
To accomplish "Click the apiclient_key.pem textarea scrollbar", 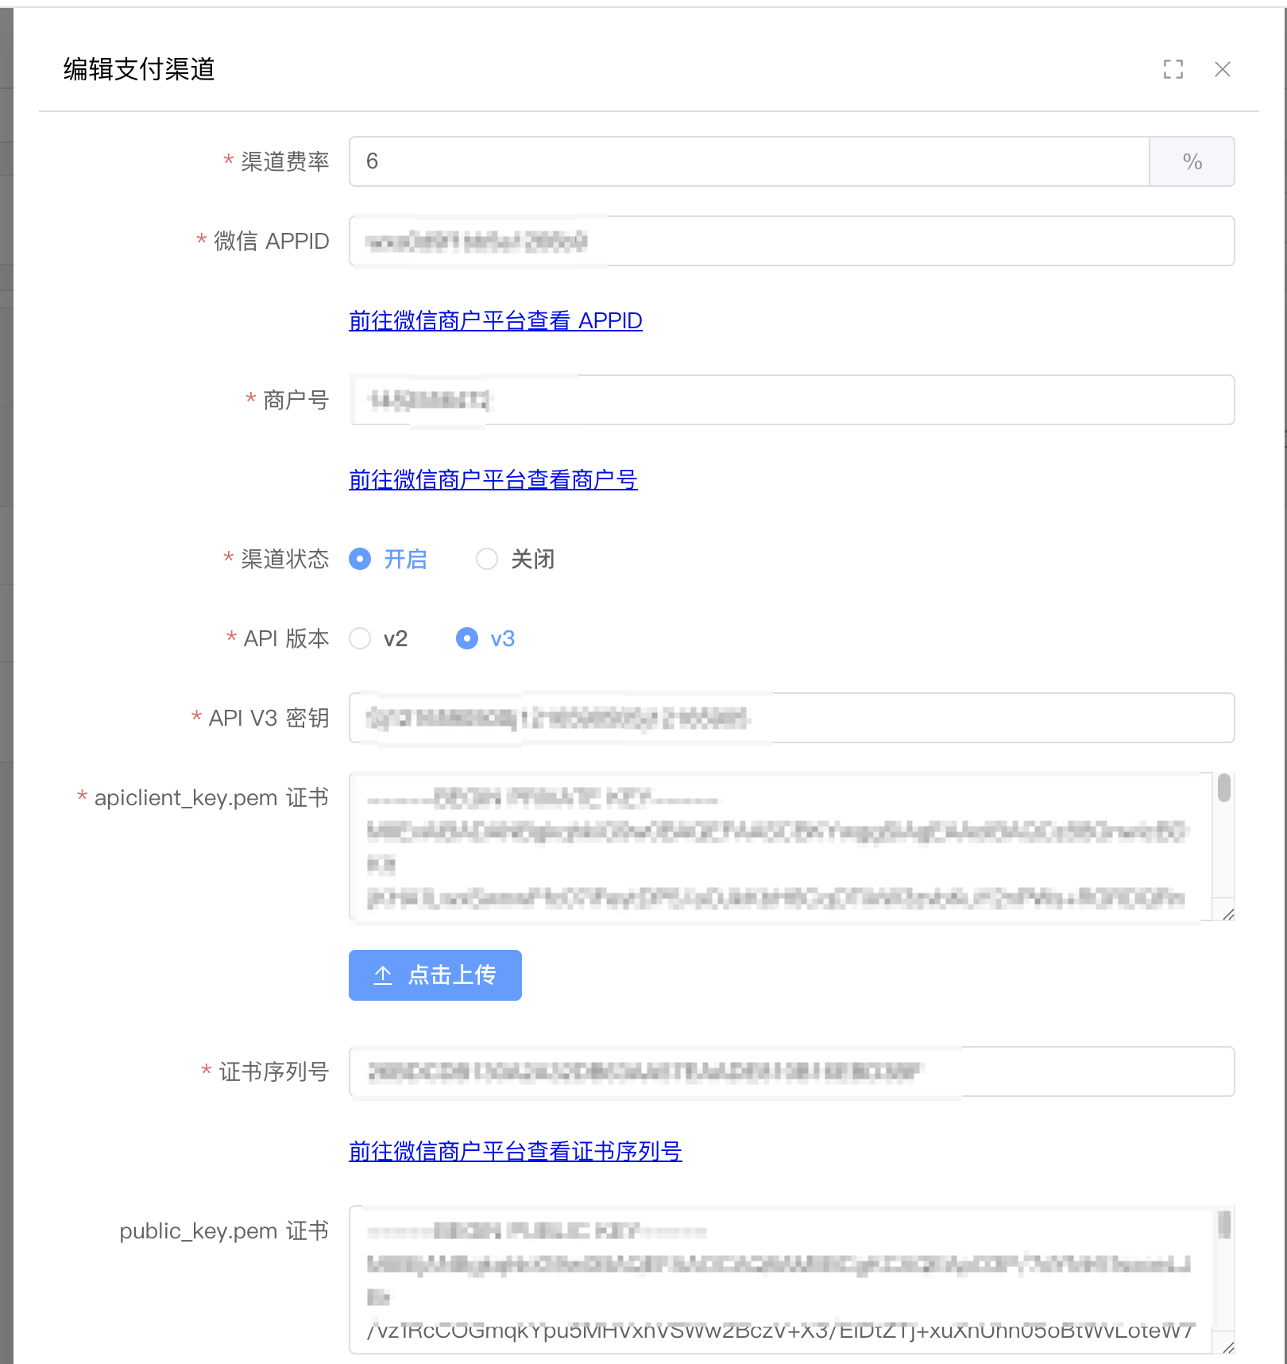I will click(x=1223, y=789).
